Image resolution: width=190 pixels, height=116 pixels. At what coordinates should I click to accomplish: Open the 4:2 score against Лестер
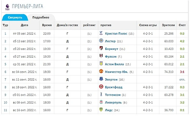point(182,41)
